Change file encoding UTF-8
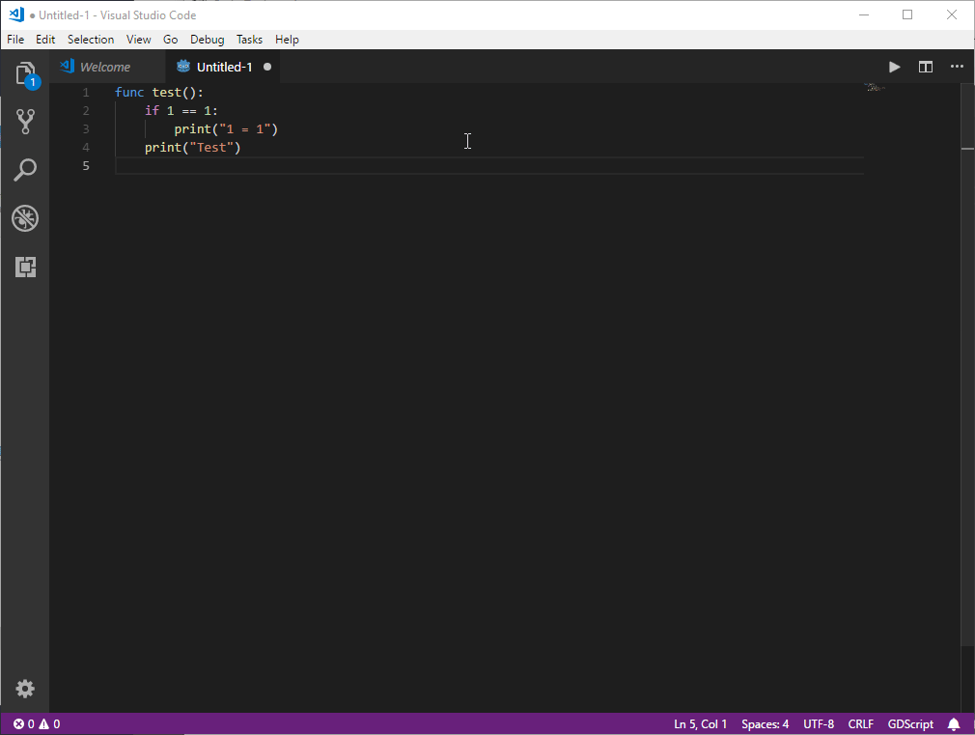Image resolution: width=975 pixels, height=735 pixels. [819, 723]
